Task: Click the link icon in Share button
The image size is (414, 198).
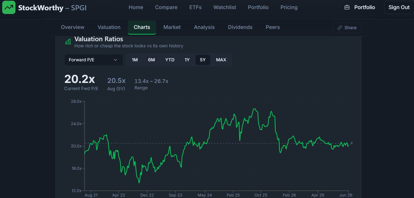Action: [340, 28]
